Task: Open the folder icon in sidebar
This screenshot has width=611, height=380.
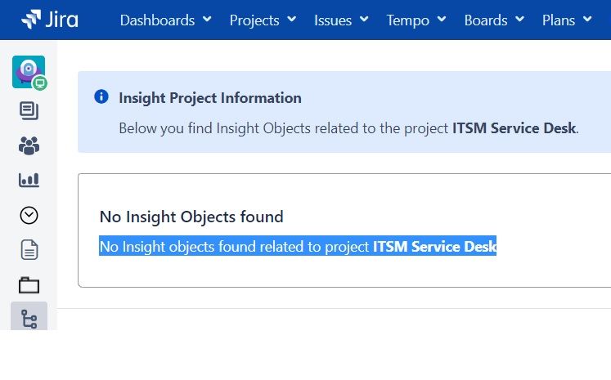Action: tap(29, 285)
